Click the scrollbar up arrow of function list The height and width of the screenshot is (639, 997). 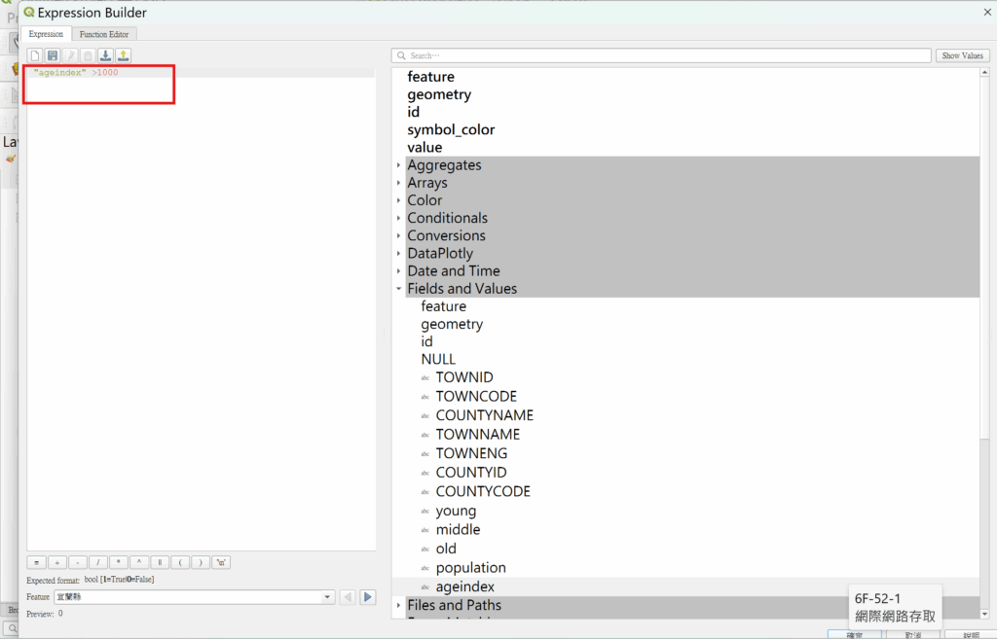984,72
